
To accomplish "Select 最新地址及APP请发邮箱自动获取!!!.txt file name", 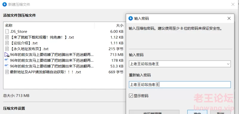I will (x=45, y=72).
